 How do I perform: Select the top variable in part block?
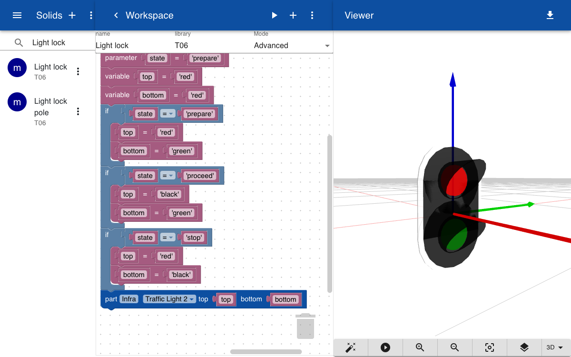(x=226, y=299)
